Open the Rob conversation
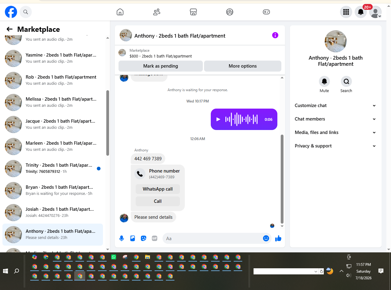This screenshot has width=391, height=290. (53, 80)
